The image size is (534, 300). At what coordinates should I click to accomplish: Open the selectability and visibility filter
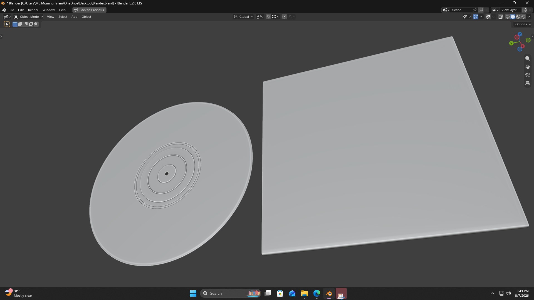pos(467,17)
